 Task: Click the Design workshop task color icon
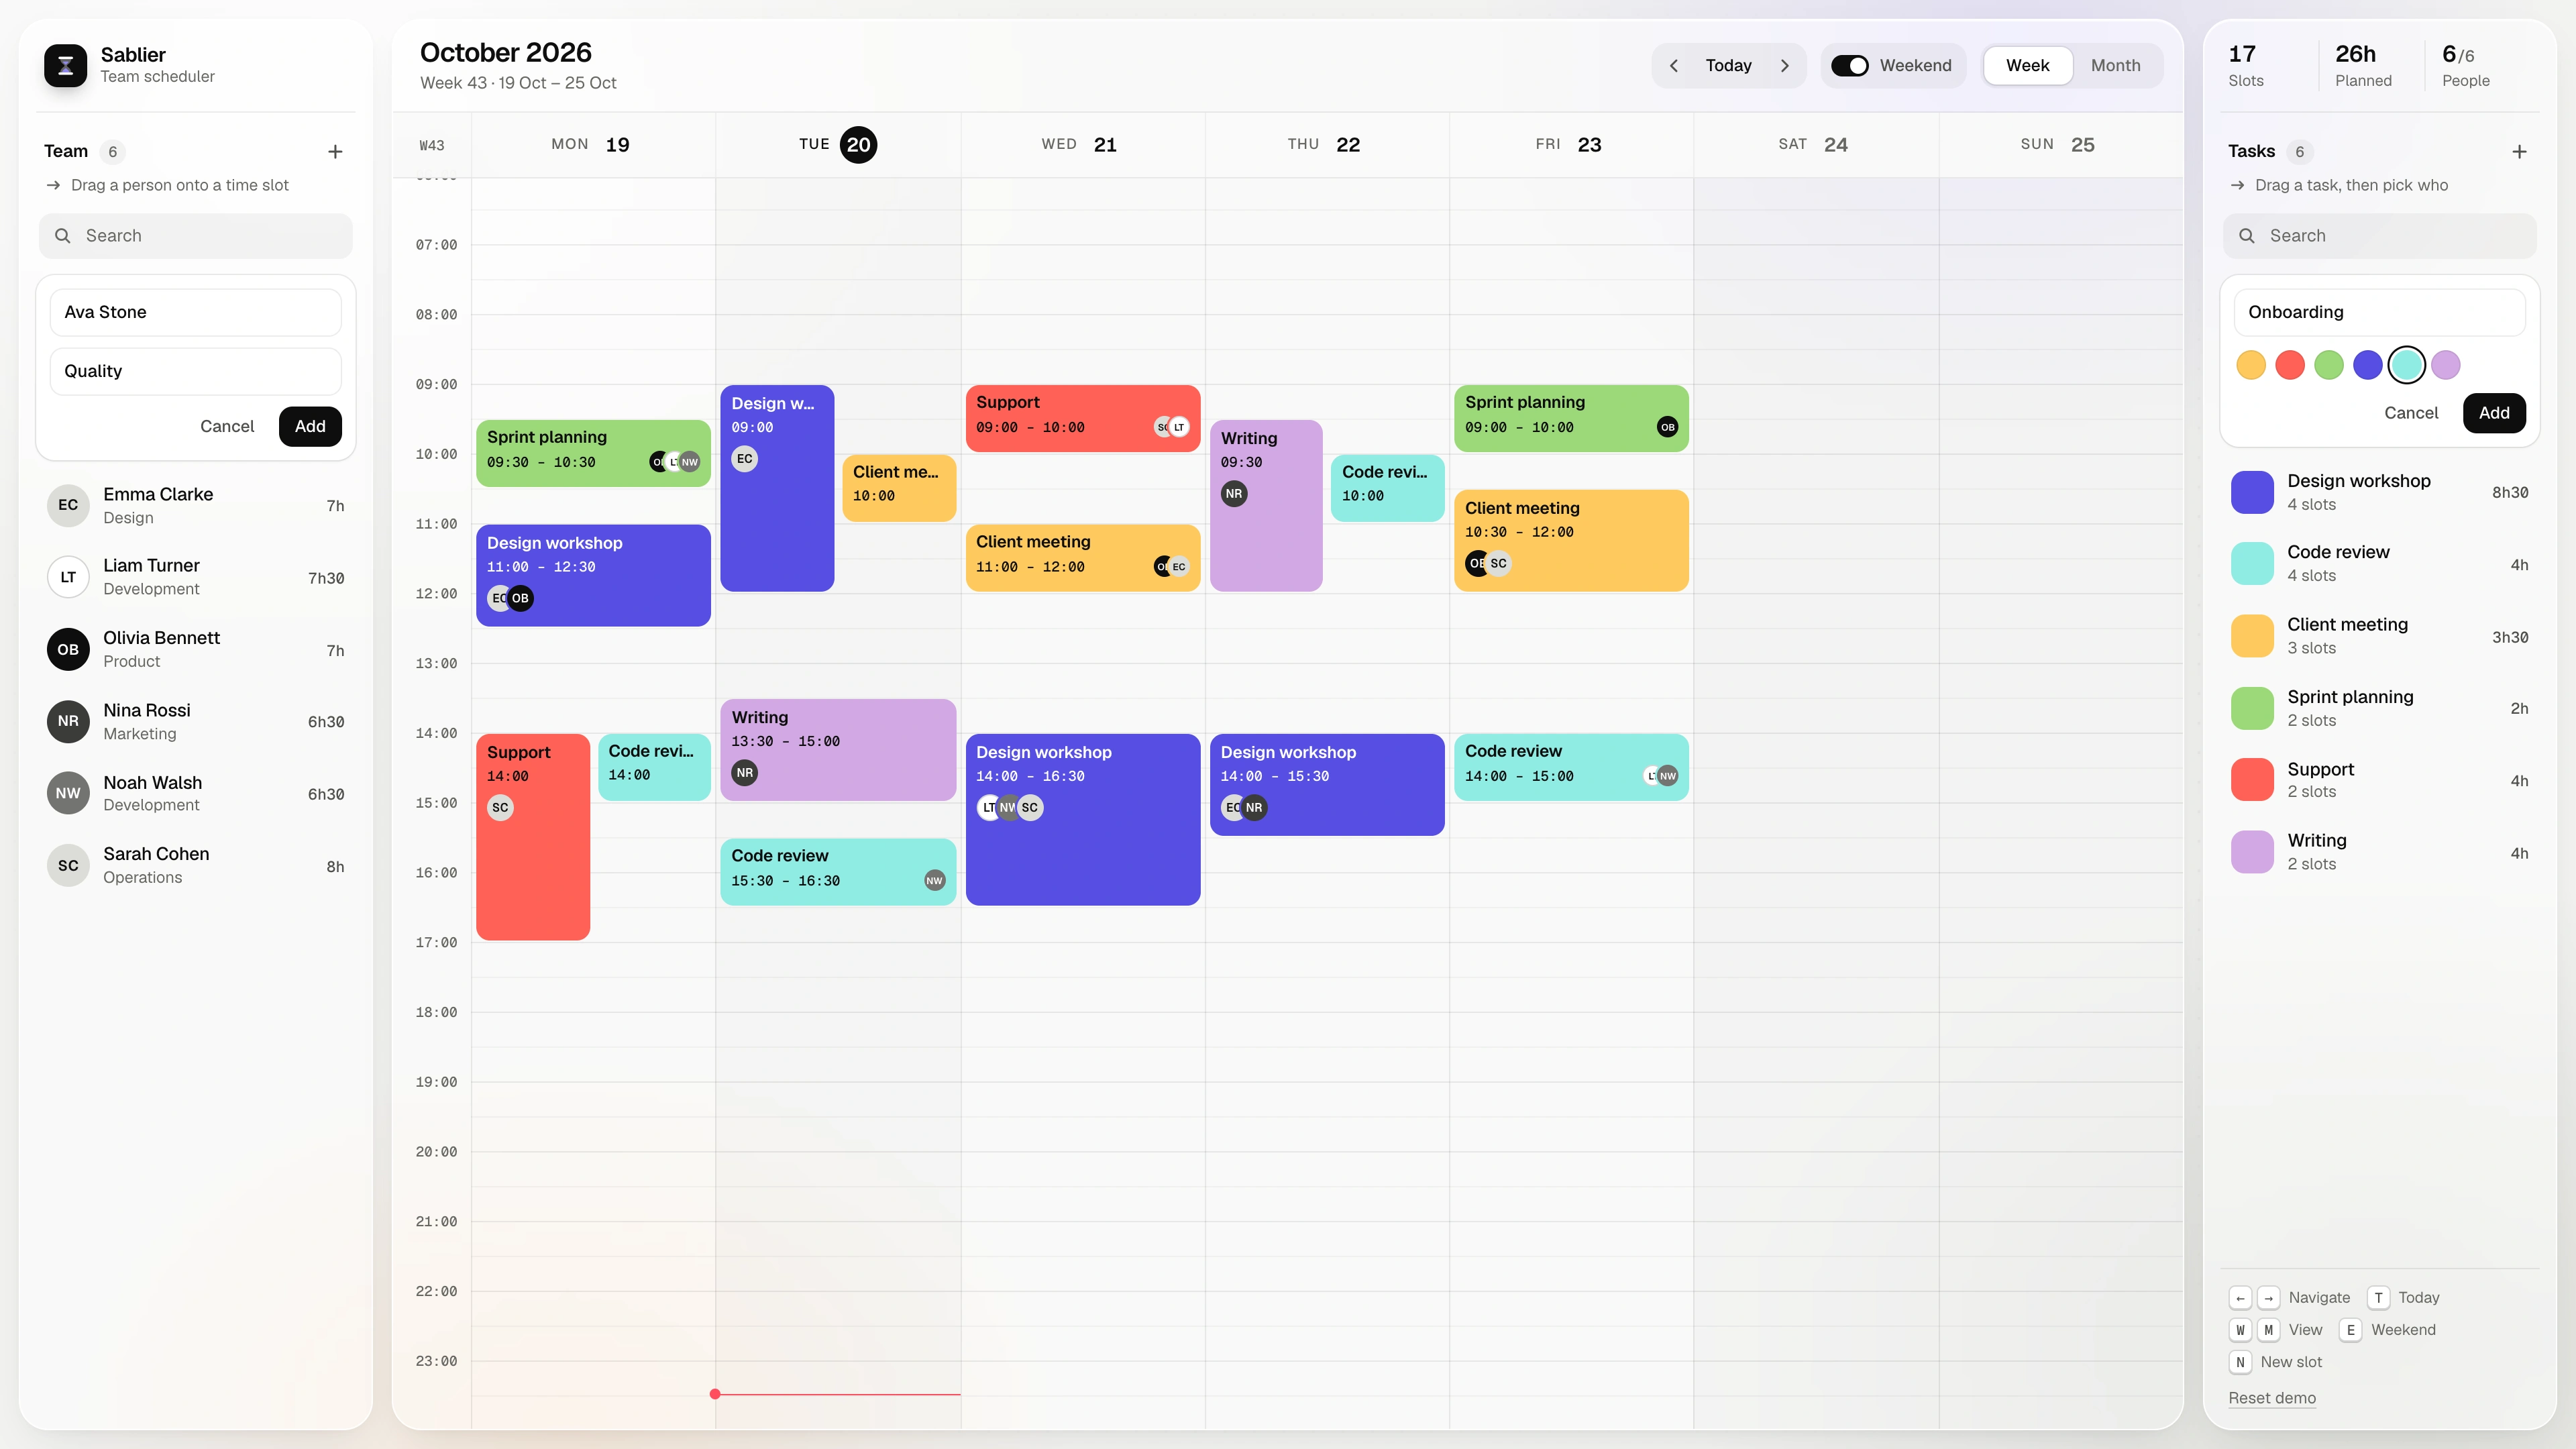click(2252, 492)
